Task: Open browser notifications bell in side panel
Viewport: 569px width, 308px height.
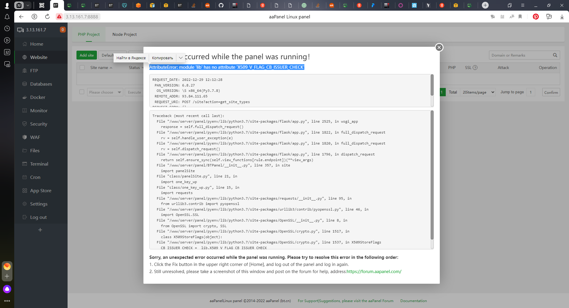Action: (7, 17)
